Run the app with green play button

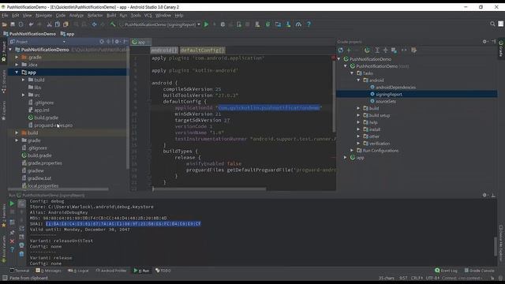click(x=206, y=24)
